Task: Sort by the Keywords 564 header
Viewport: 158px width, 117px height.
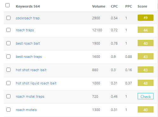Action: tap(28, 6)
